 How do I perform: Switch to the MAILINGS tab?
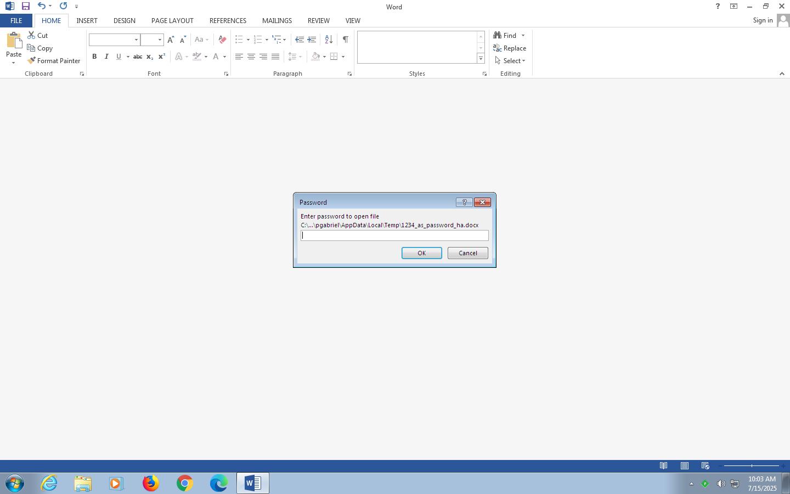pos(276,20)
